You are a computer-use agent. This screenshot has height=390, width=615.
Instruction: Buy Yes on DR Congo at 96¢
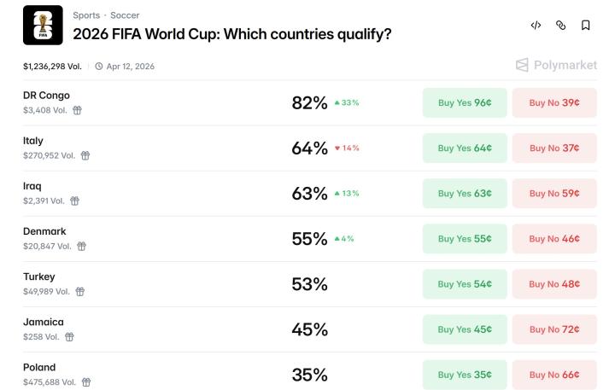(x=465, y=102)
